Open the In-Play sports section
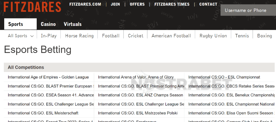Screen dimensions: 276x122 pyautogui.click(x=49, y=36)
